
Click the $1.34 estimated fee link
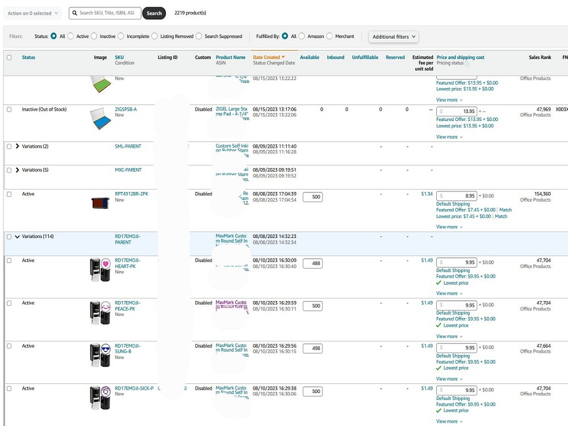click(x=427, y=194)
